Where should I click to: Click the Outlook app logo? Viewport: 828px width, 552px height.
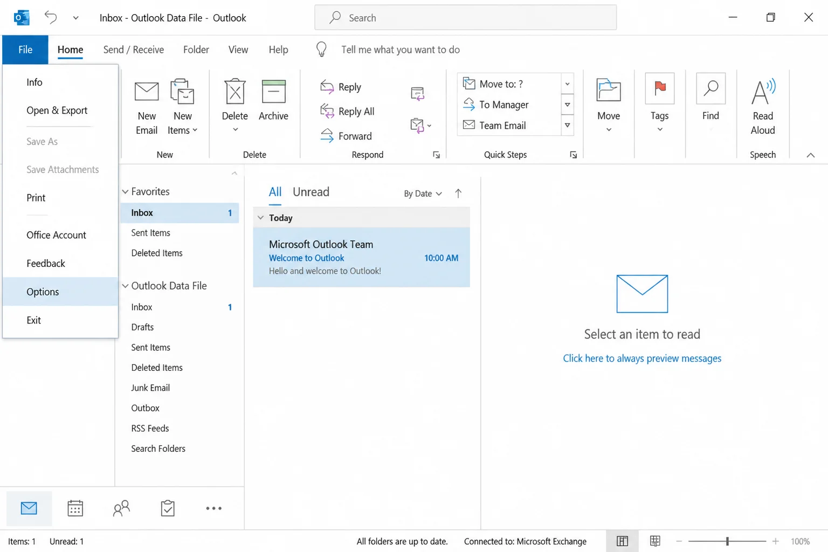[22, 18]
